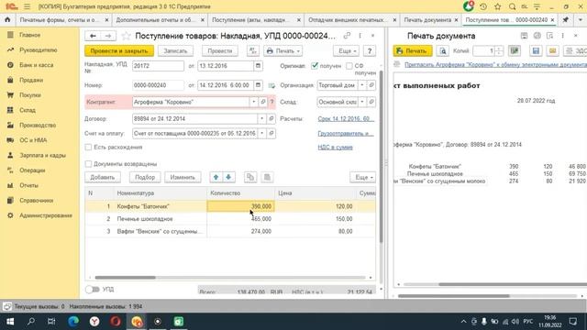Open НДС в сумме link
This screenshot has width=587, height=330.
click(335, 148)
